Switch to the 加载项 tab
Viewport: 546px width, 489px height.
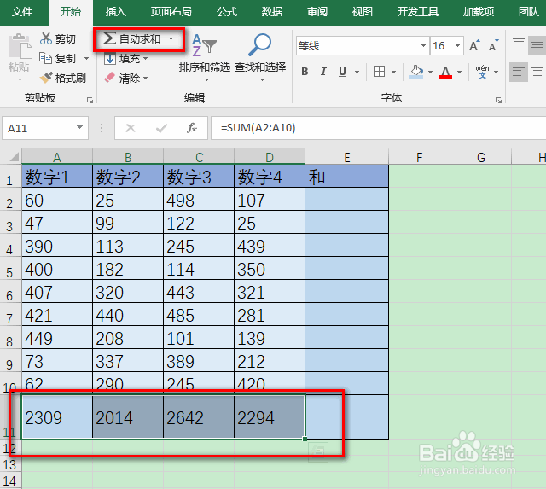pos(479,12)
